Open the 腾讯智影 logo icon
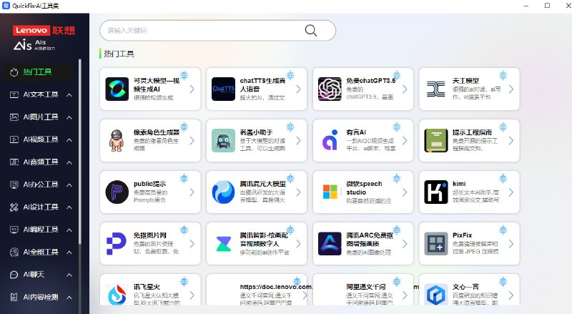 pyautogui.click(x=223, y=243)
